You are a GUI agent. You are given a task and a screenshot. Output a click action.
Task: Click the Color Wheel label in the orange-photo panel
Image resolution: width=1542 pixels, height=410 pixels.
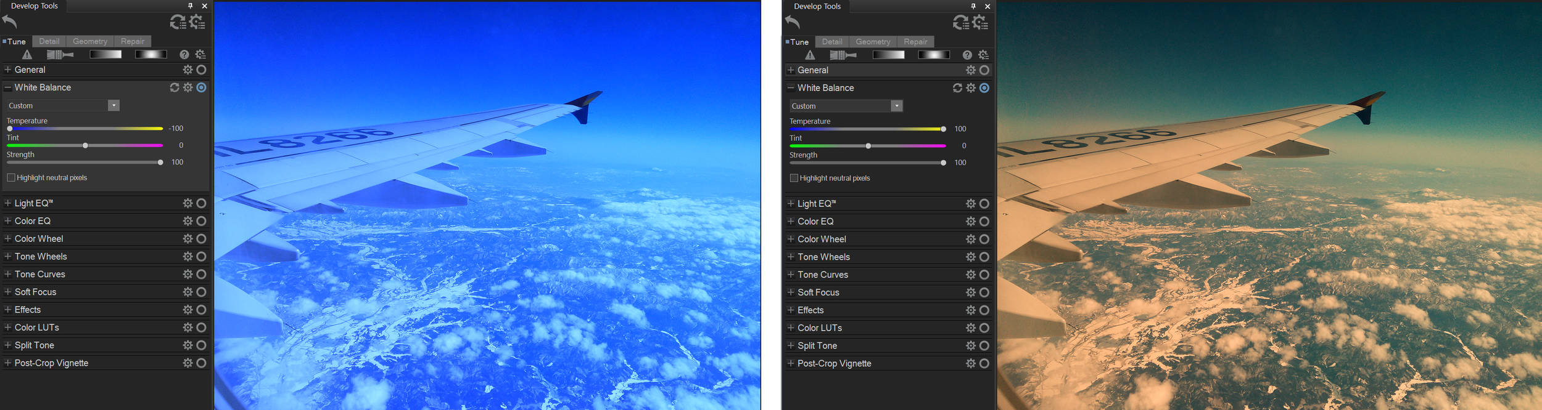[x=822, y=239]
